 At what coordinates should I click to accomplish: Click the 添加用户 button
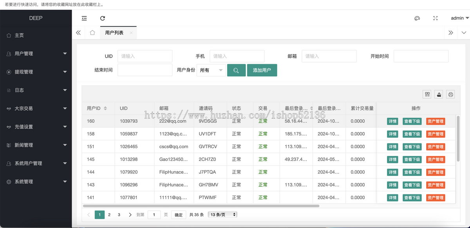click(x=262, y=70)
